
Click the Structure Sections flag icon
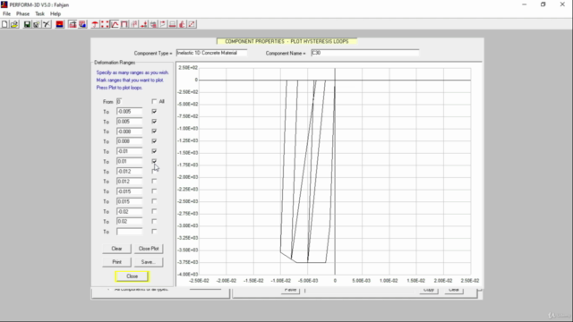click(x=163, y=24)
